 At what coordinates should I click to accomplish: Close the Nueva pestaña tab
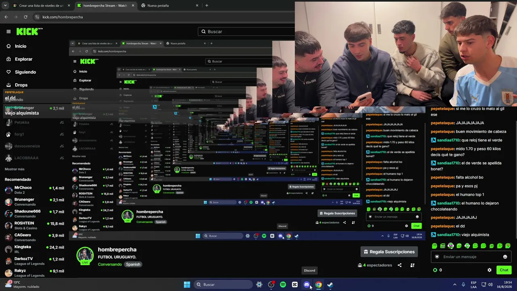click(x=197, y=6)
